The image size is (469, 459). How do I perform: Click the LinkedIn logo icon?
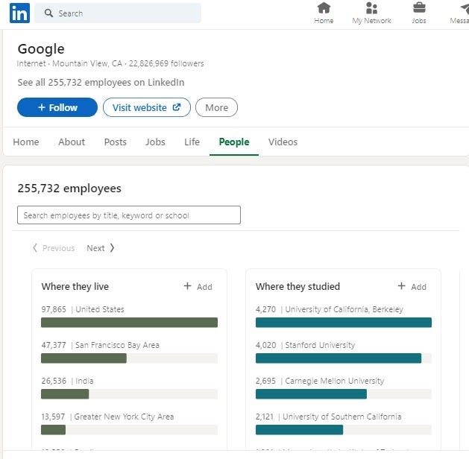19,13
